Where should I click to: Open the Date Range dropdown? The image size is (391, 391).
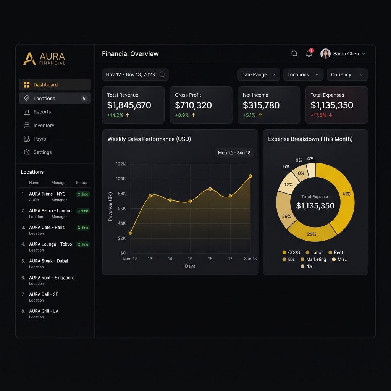click(259, 74)
